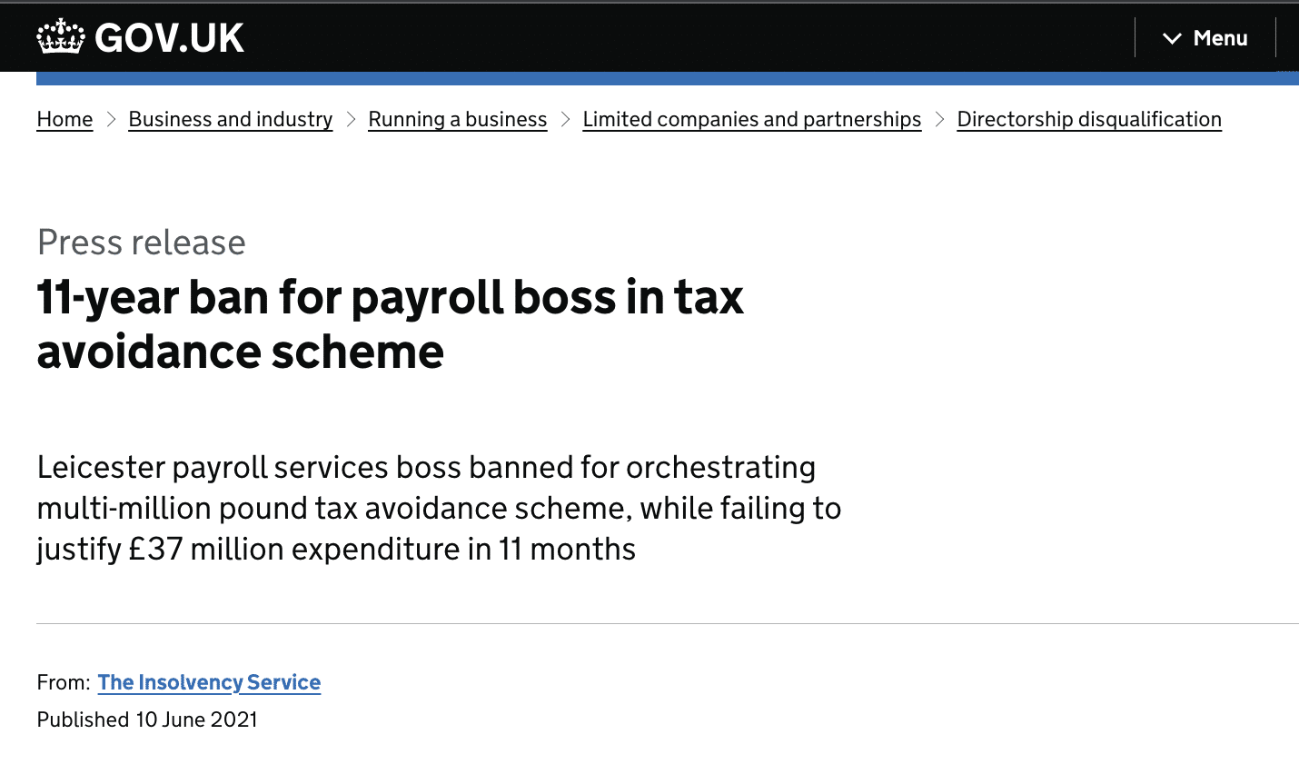The image size is (1299, 774).
Task: Open the Menu from the header
Action: [x=1220, y=38]
